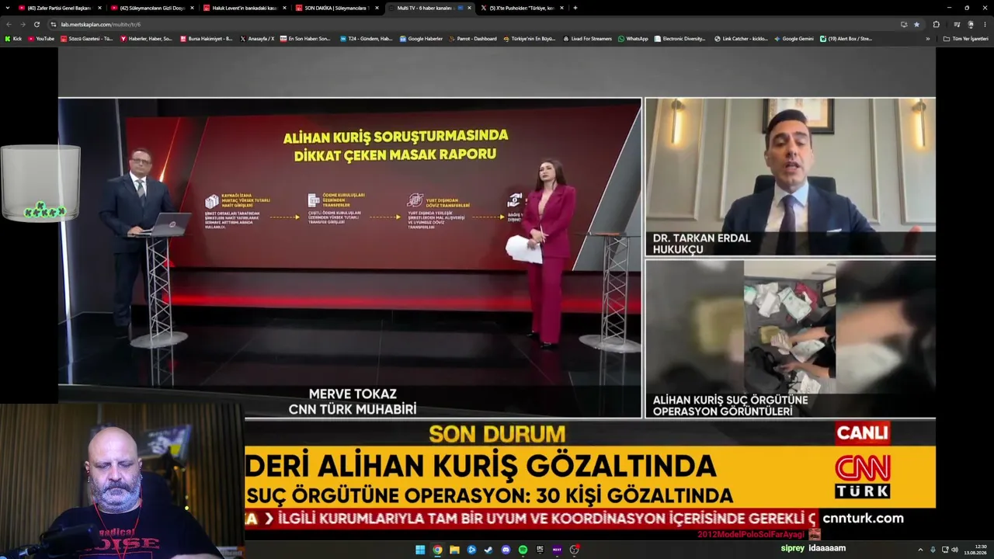Click the Chrome icon in the taskbar
The height and width of the screenshot is (559, 994).
(437, 550)
